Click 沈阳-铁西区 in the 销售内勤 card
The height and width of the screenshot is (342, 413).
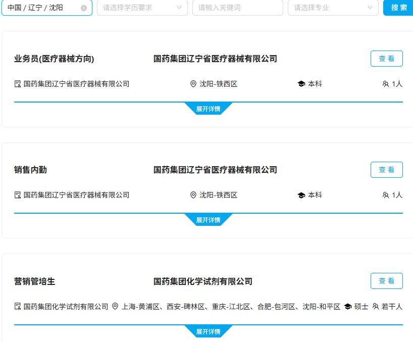pos(218,195)
